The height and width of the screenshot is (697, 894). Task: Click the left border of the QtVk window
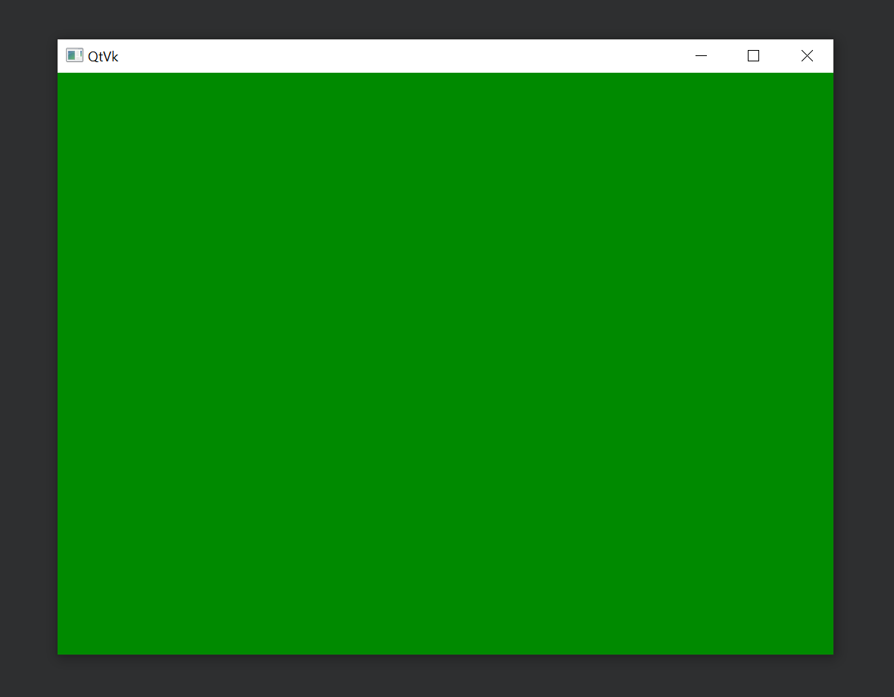[x=58, y=348]
